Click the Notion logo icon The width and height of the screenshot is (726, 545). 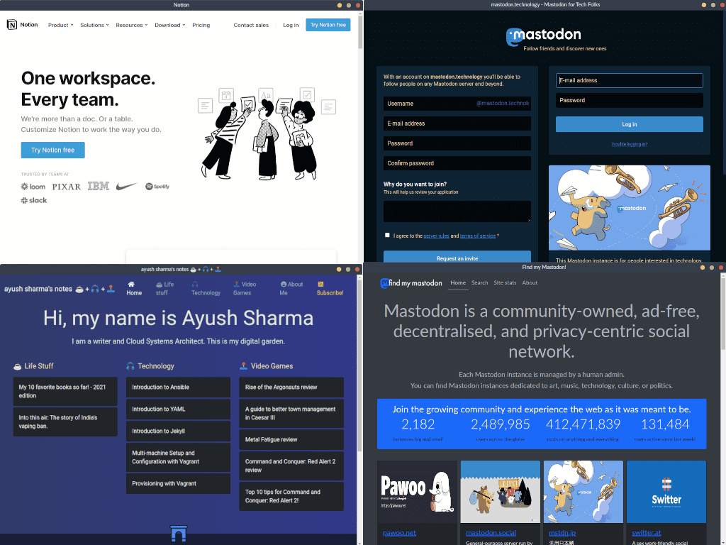(x=12, y=25)
